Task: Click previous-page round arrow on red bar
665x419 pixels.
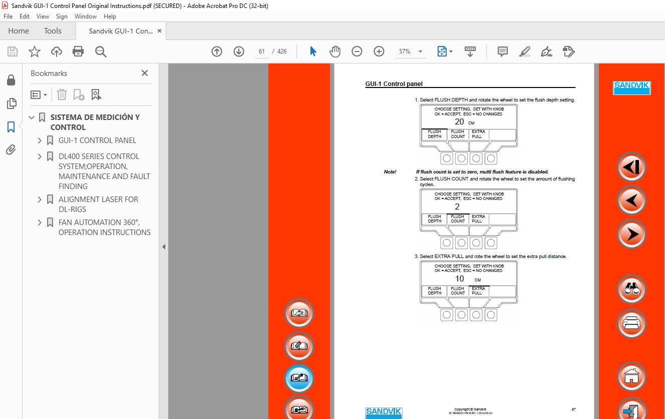Action: pos(631,200)
